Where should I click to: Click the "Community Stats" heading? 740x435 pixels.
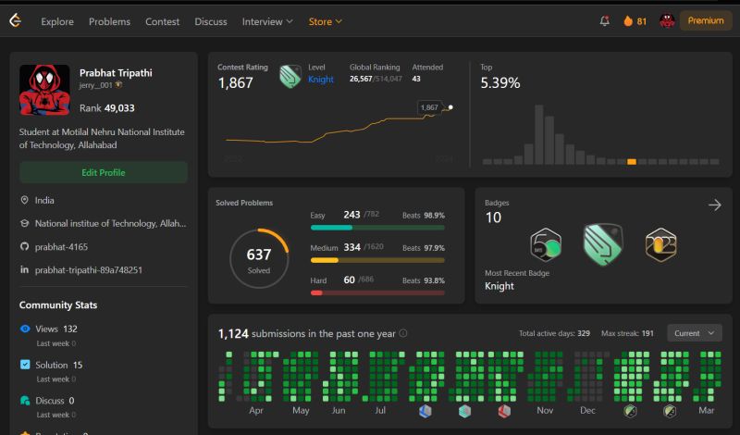(x=58, y=305)
